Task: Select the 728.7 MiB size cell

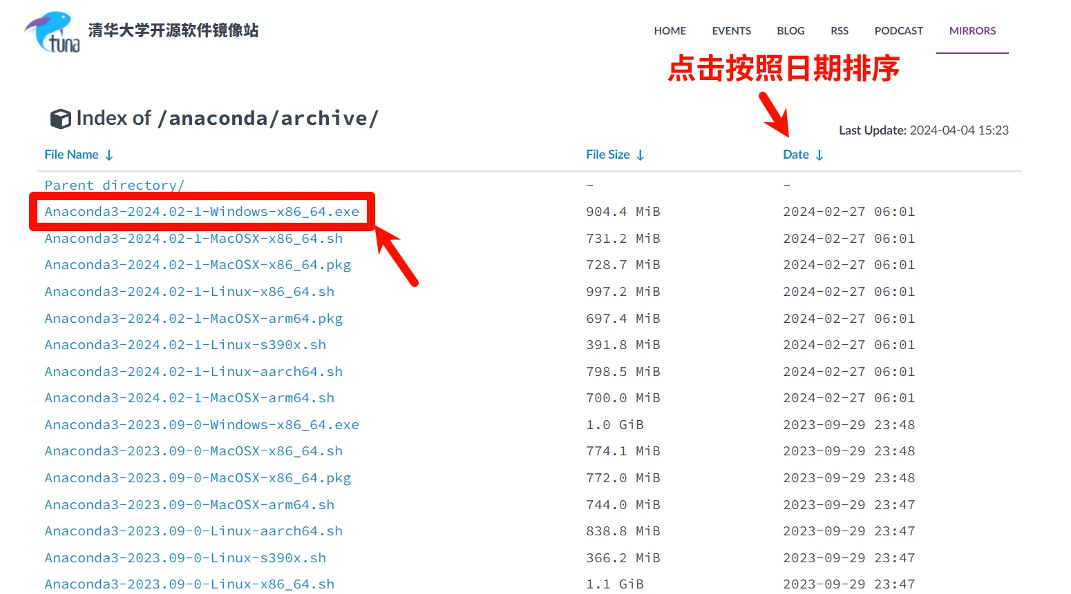Action: (x=623, y=265)
